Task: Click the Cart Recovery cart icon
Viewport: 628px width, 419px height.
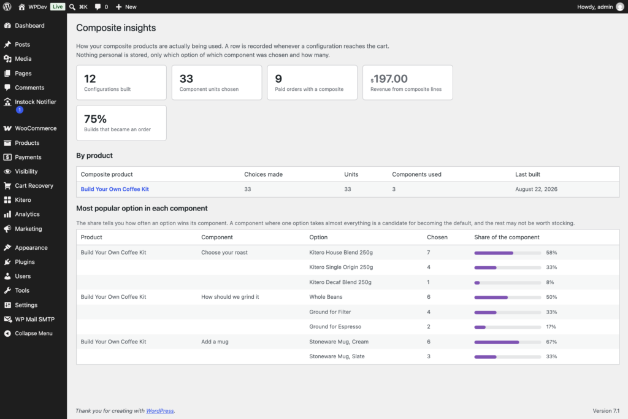Action: [x=7, y=186]
